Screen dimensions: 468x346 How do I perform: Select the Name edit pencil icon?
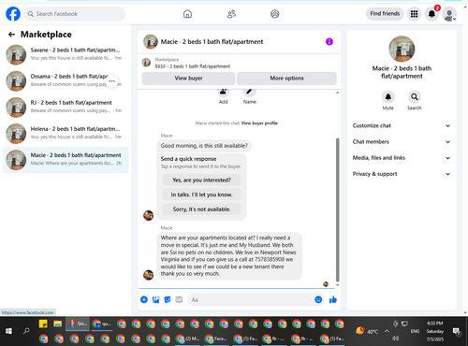[x=250, y=93]
